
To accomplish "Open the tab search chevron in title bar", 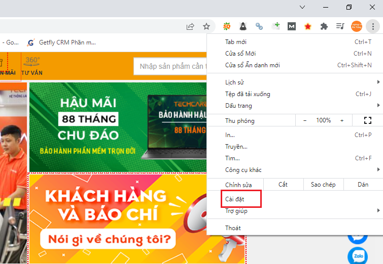I will 302,7.
